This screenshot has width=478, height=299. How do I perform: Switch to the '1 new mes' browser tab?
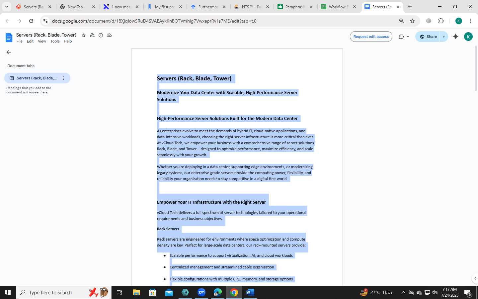click(x=121, y=7)
